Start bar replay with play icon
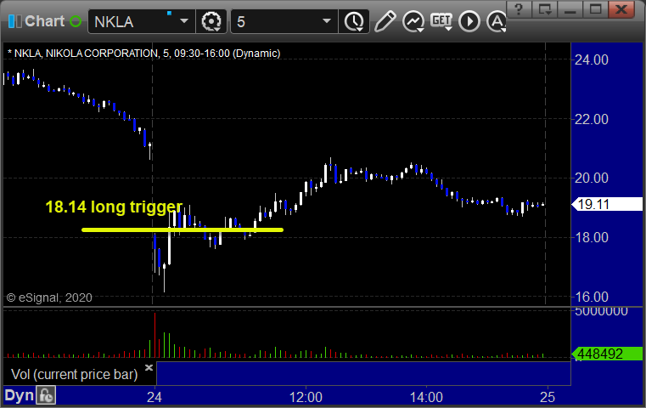Viewport: 646px width, 408px height. (x=469, y=21)
